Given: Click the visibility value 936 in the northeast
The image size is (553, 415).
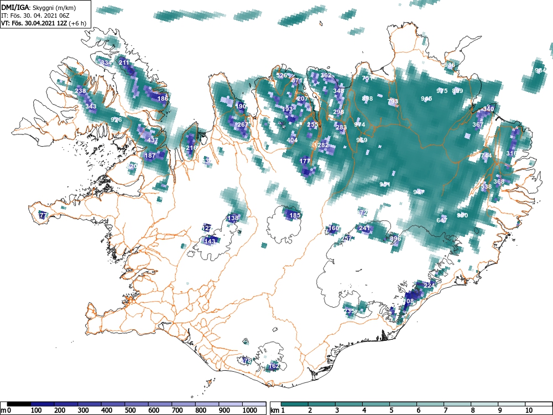Looking at the screenshot, I should tap(450, 65).
